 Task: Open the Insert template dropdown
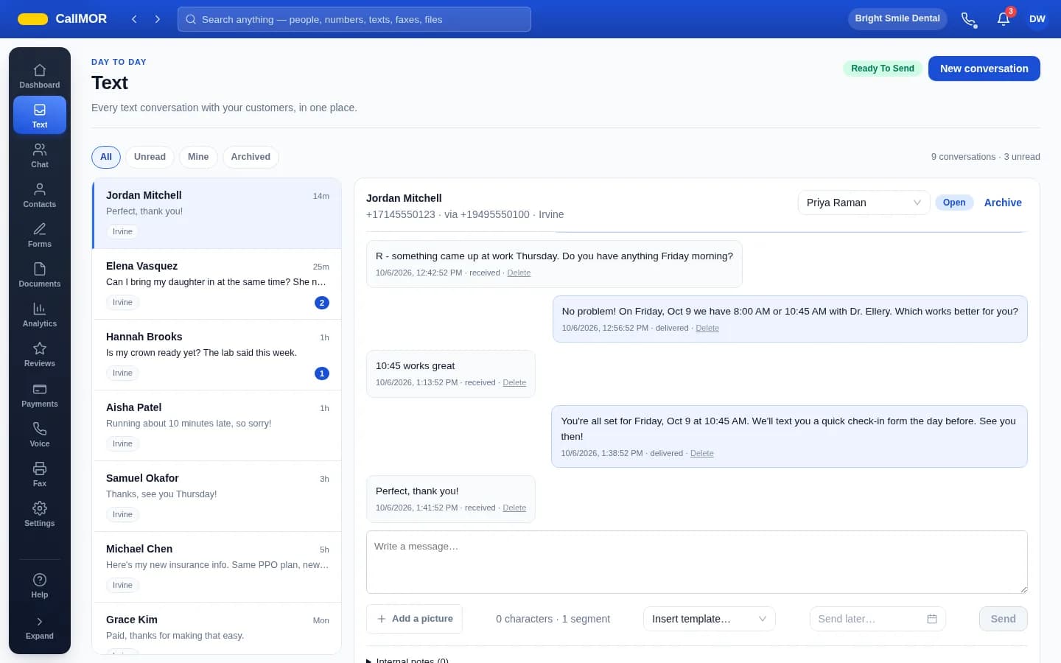(710, 619)
